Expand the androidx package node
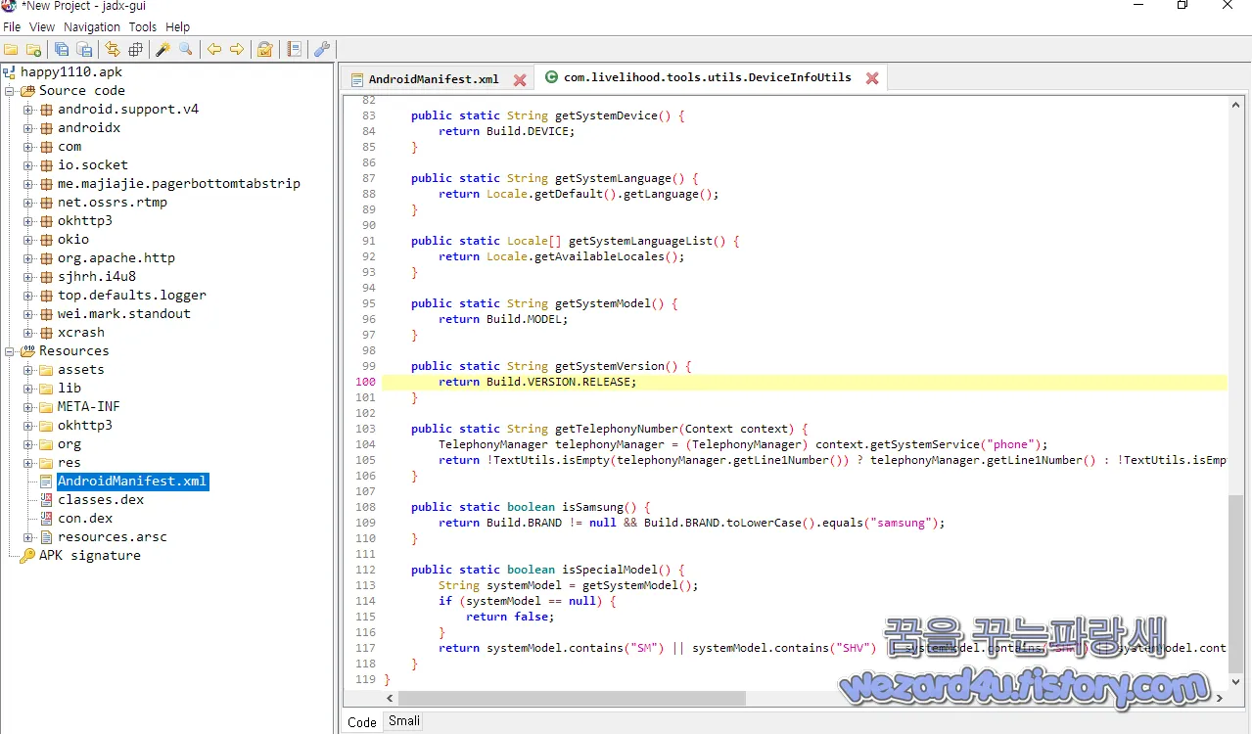This screenshot has height=734, width=1252. [28, 127]
